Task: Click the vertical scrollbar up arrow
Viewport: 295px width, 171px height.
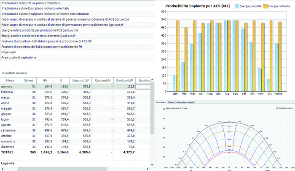Action: [153, 80]
